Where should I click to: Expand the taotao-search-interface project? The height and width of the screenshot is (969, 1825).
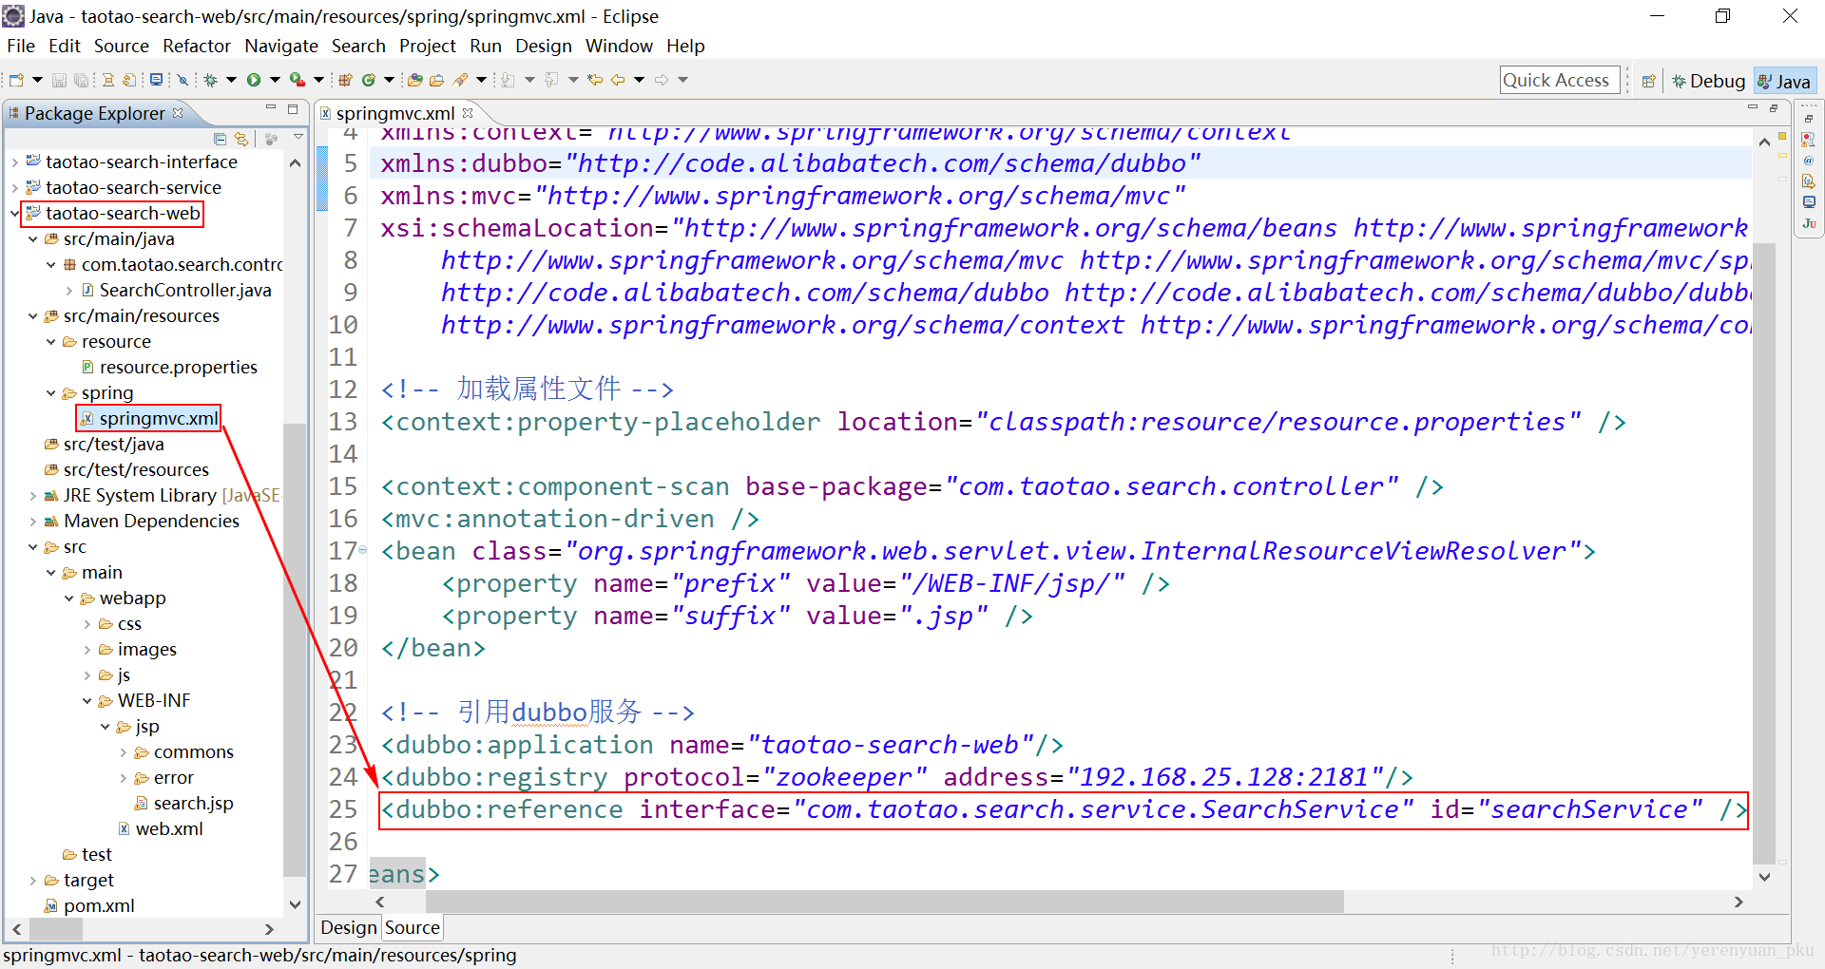coord(14,162)
